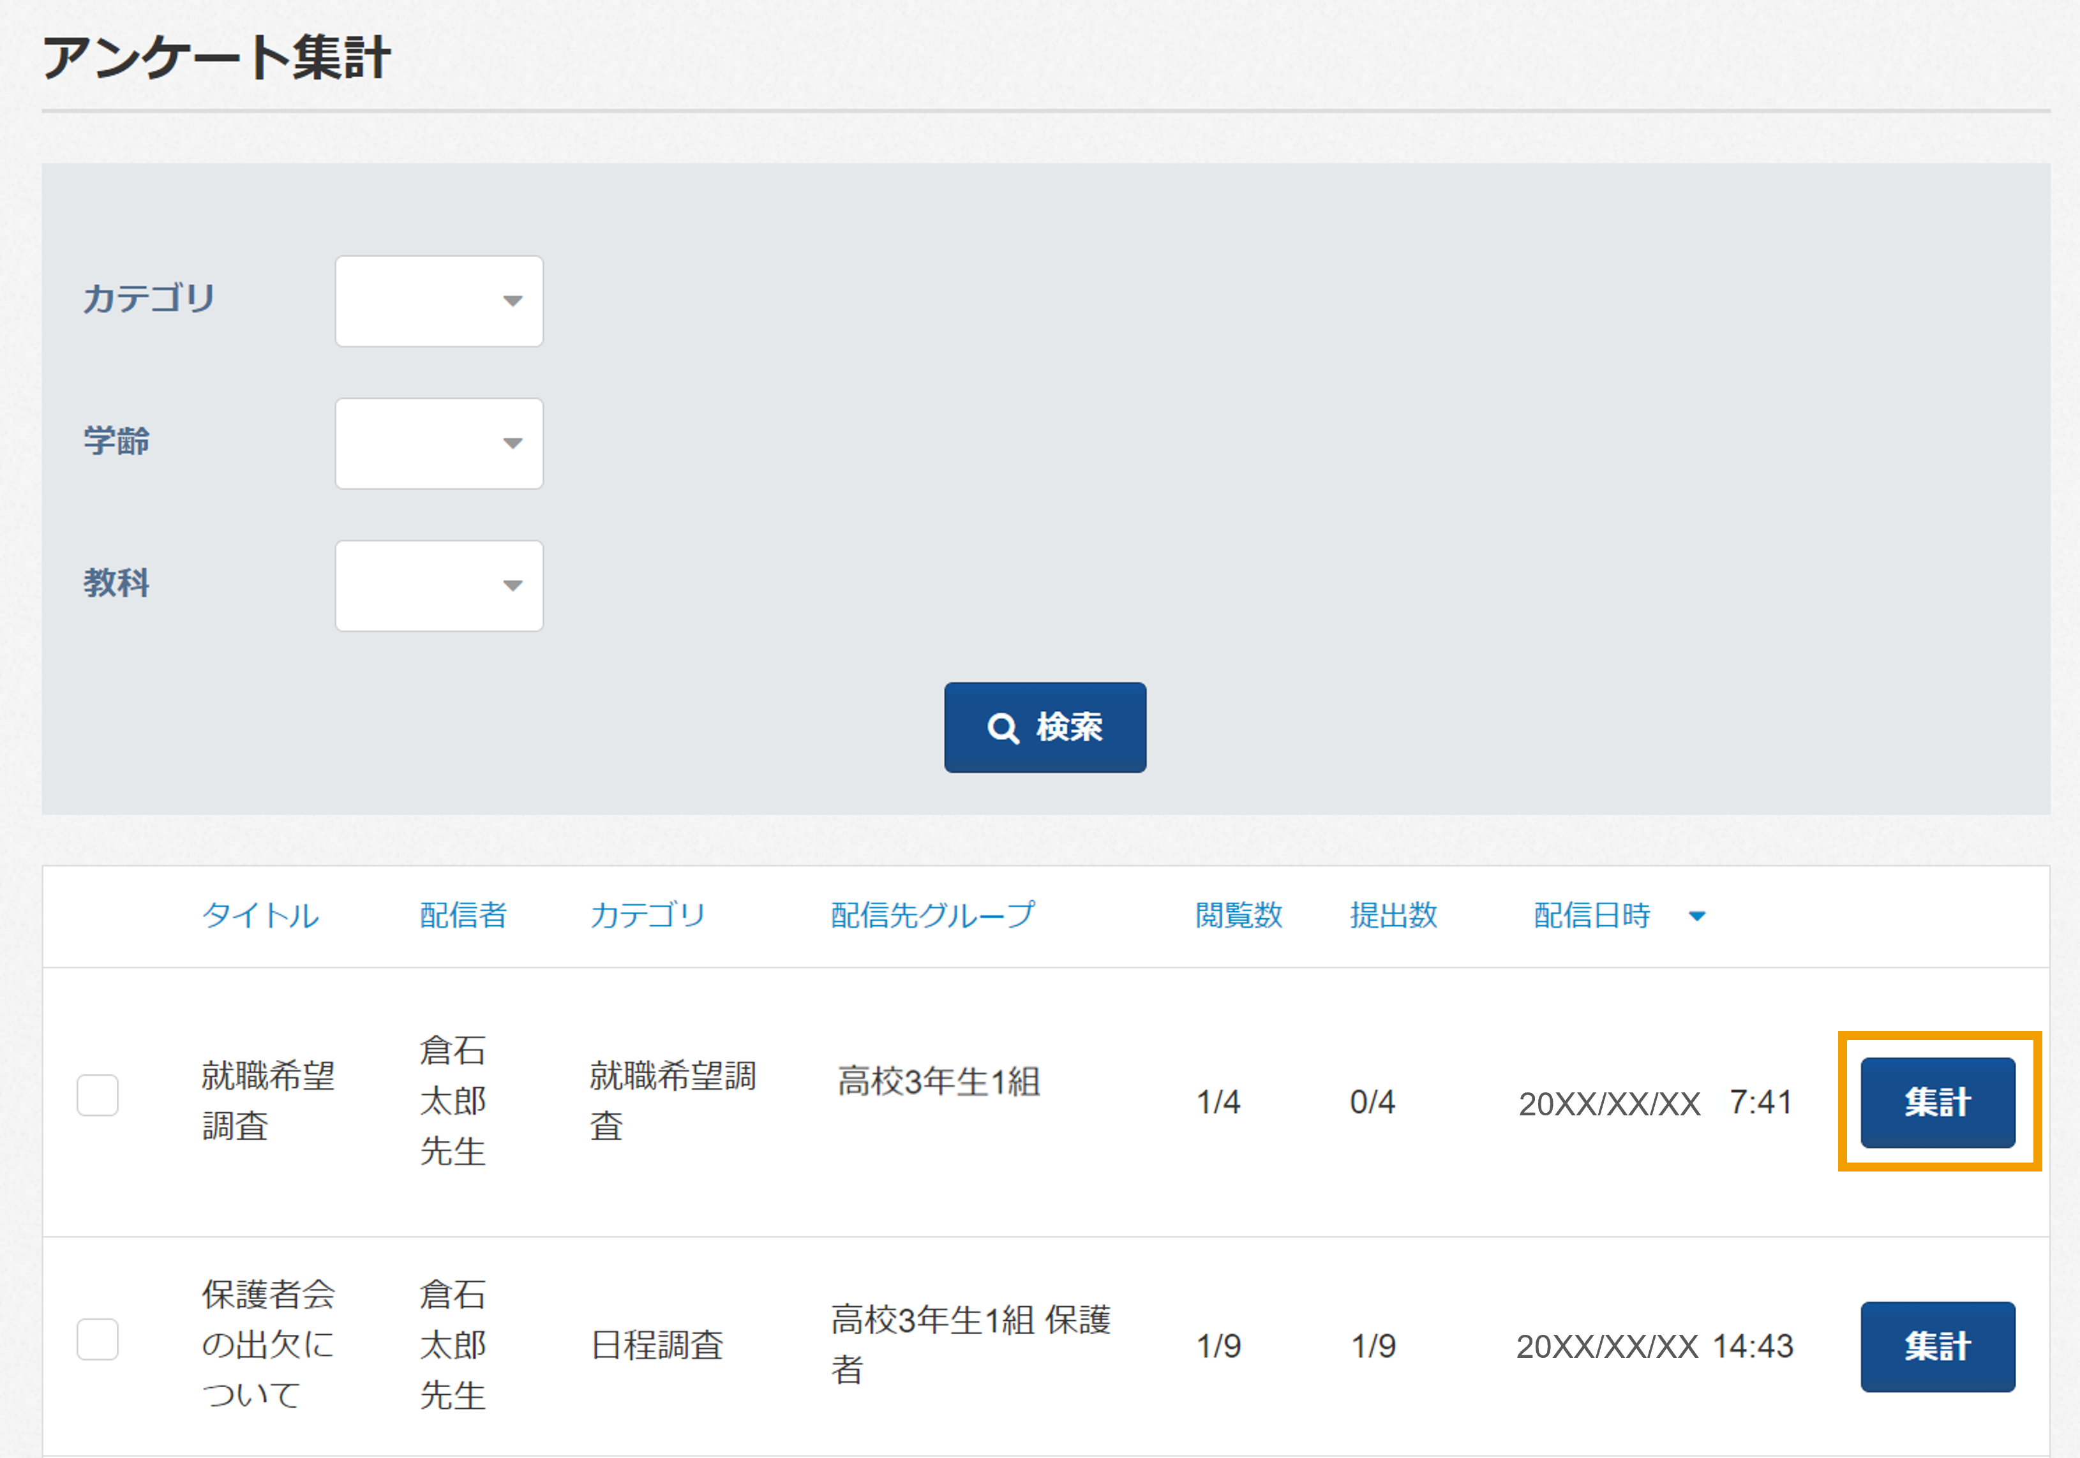
Task: Click the 高校3年生1組 保護者 group cell
Action: (x=970, y=1345)
